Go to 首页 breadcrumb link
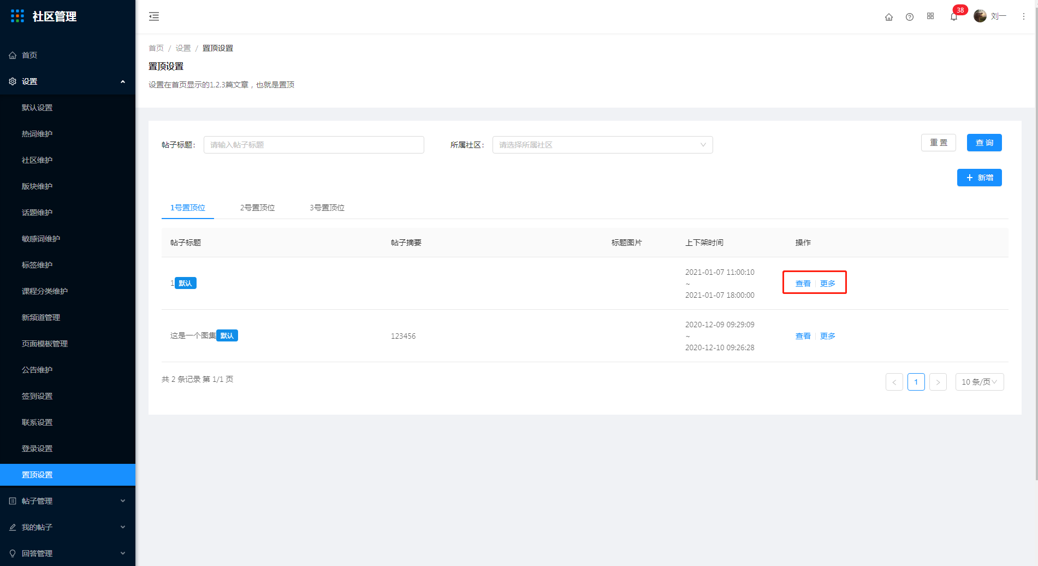This screenshot has width=1038, height=566. coord(156,48)
